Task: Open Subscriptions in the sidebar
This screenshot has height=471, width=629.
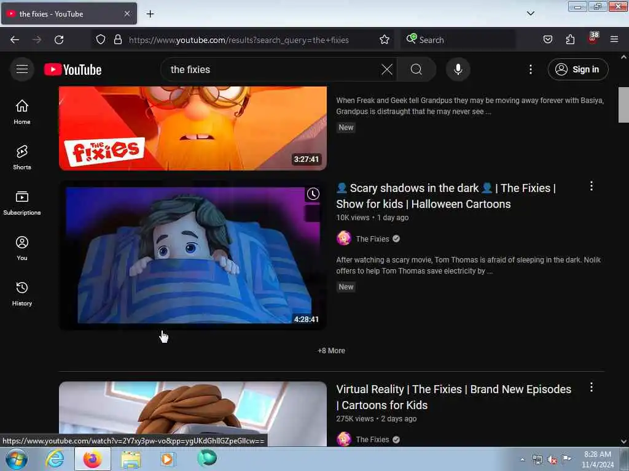Action: pyautogui.click(x=22, y=202)
